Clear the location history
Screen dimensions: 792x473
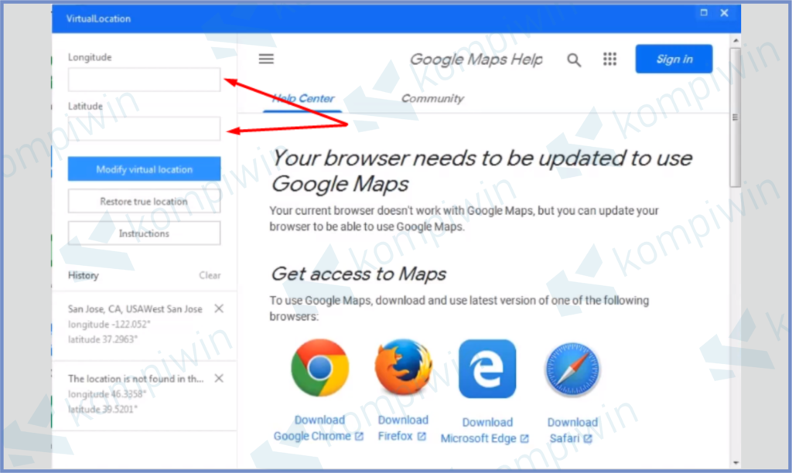click(210, 275)
